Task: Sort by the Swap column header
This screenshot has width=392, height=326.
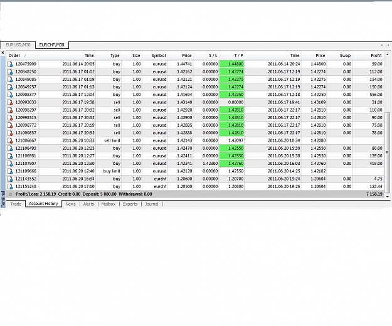Action: (x=339, y=56)
